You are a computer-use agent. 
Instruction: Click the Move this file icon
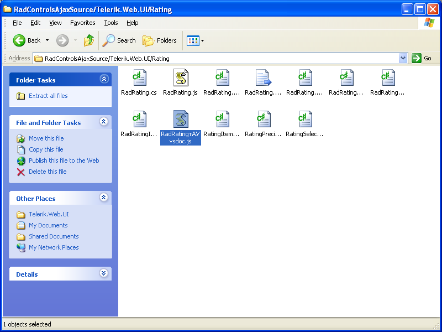(x=20, y=139)
